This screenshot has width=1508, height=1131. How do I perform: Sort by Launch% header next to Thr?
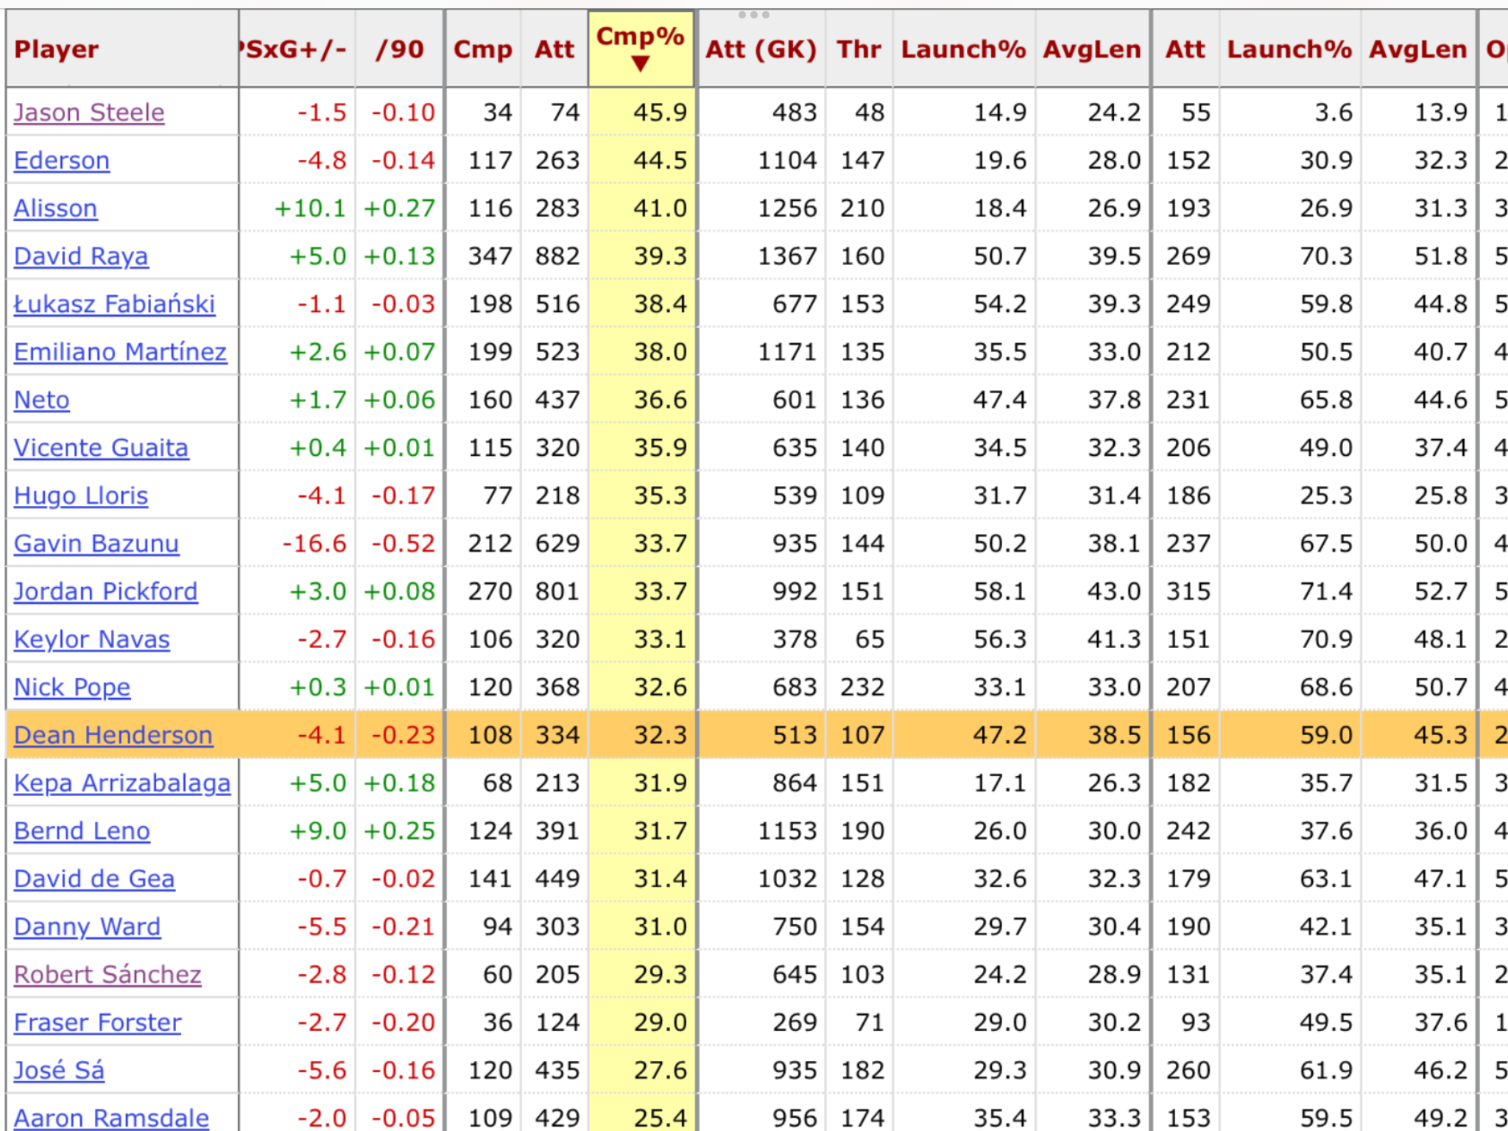(964, 49)
